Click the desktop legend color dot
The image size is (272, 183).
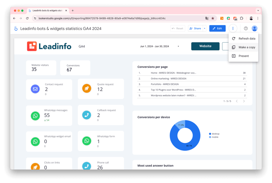tap(210, 134)
